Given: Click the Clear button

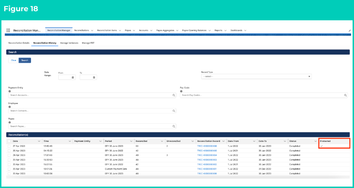Looking at the screenshot, I should tap(14, 60).
